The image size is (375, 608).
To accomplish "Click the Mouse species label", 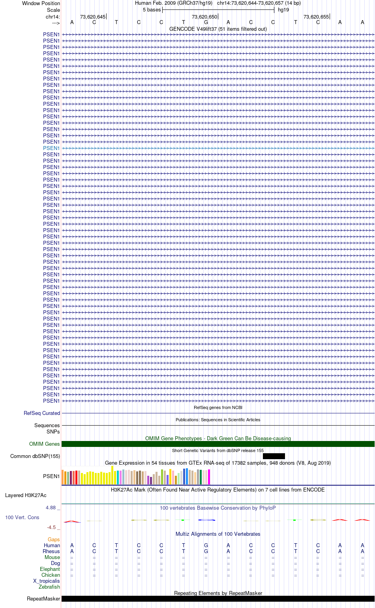I will click(52, 557).
